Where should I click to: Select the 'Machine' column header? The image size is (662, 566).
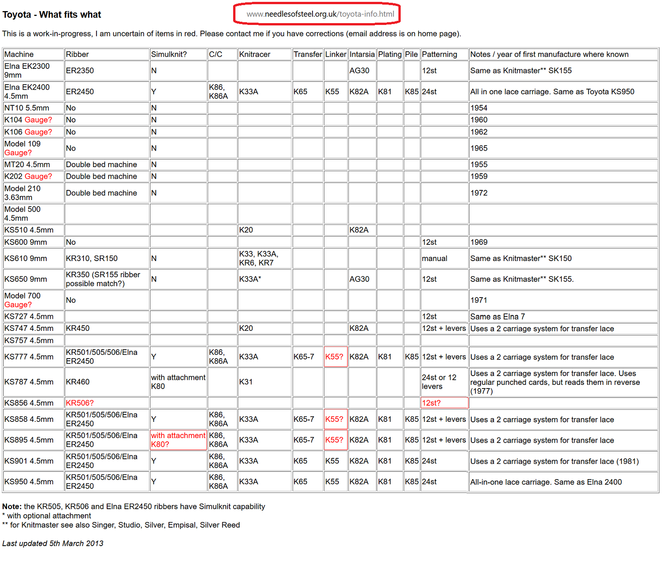[33, 54]
